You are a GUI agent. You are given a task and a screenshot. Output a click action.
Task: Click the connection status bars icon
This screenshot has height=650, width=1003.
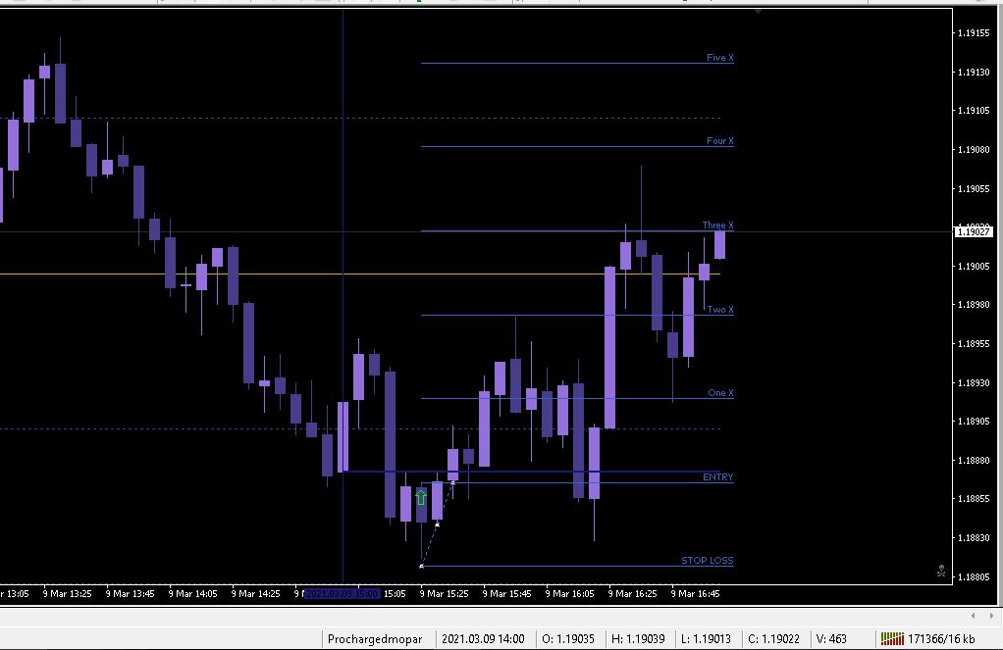(x=892, y=638)
